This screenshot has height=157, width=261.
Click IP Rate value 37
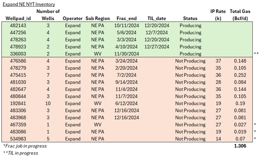coord(218,61)
